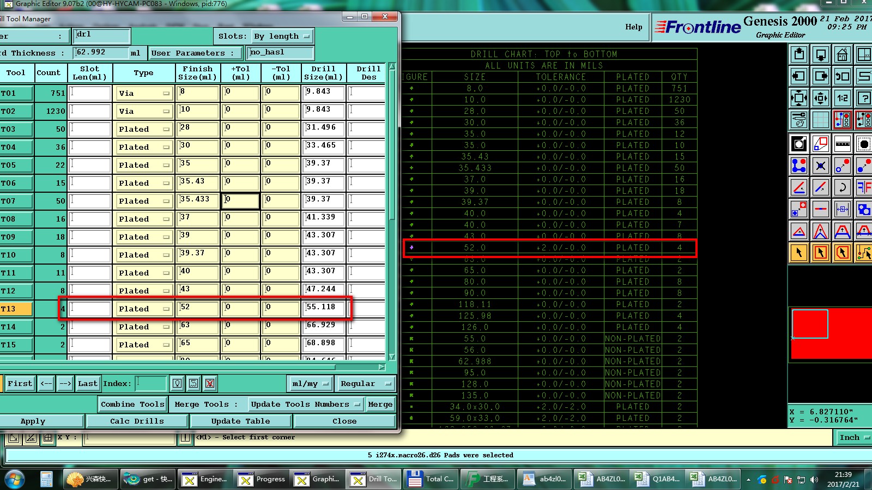872x490 pixels.
Task: Open the Regular mode dropdown
Action: click(x=366, y=384)
